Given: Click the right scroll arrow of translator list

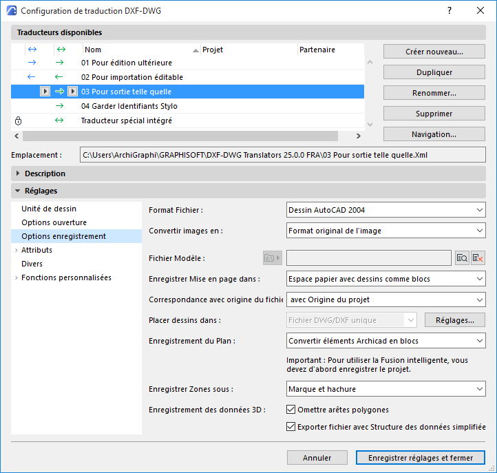Looking at the screenshot, I should pyautogui.click(x=359, y=136).
